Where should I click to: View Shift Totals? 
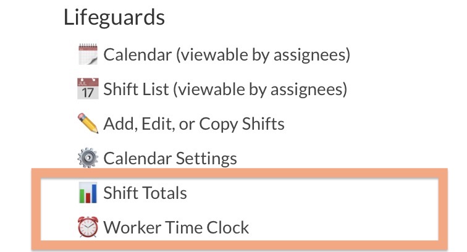[x=145, y=193]
